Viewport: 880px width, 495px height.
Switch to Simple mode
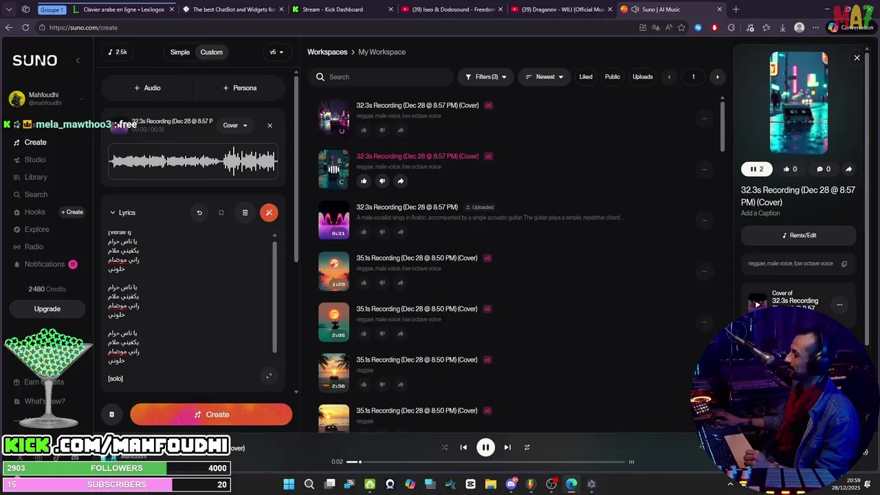point(180,52)
